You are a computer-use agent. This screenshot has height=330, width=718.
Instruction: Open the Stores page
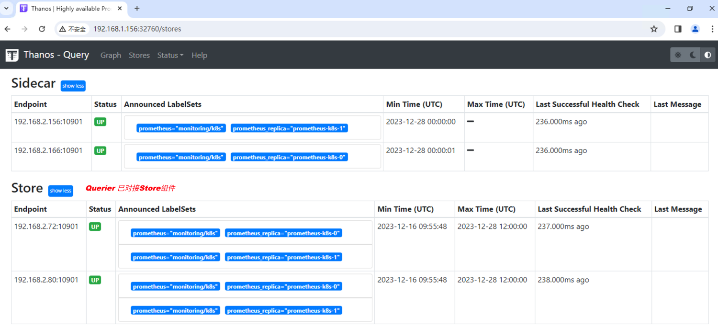[x=139, y=55]
